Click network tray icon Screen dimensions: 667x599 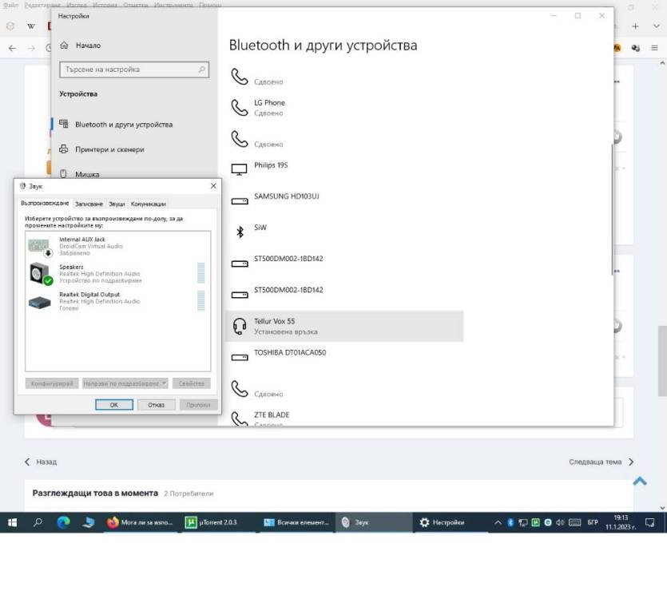coord(522,522)
